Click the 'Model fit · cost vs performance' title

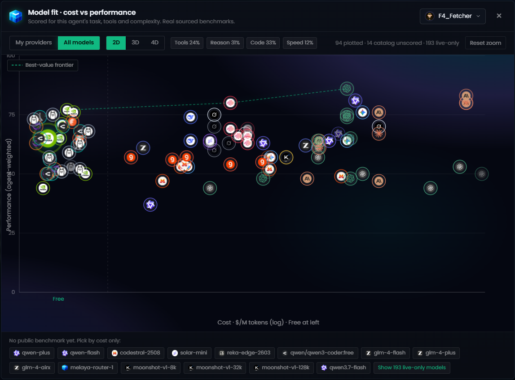pos(82,13)
